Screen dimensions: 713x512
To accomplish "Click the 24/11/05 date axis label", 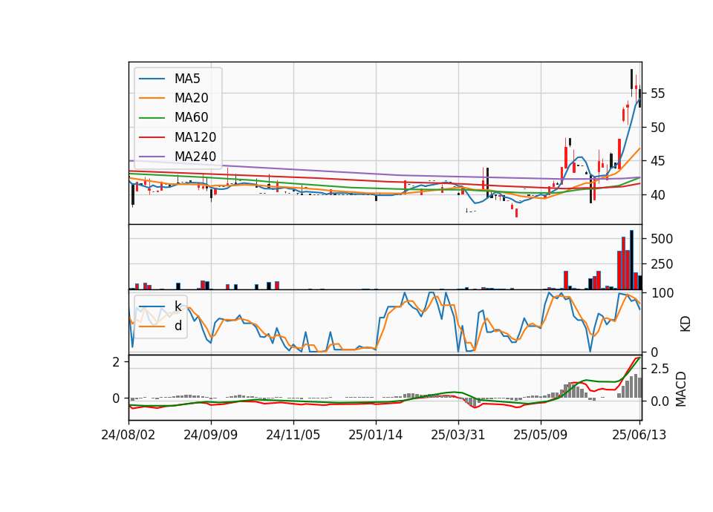I will click(293, 435).
